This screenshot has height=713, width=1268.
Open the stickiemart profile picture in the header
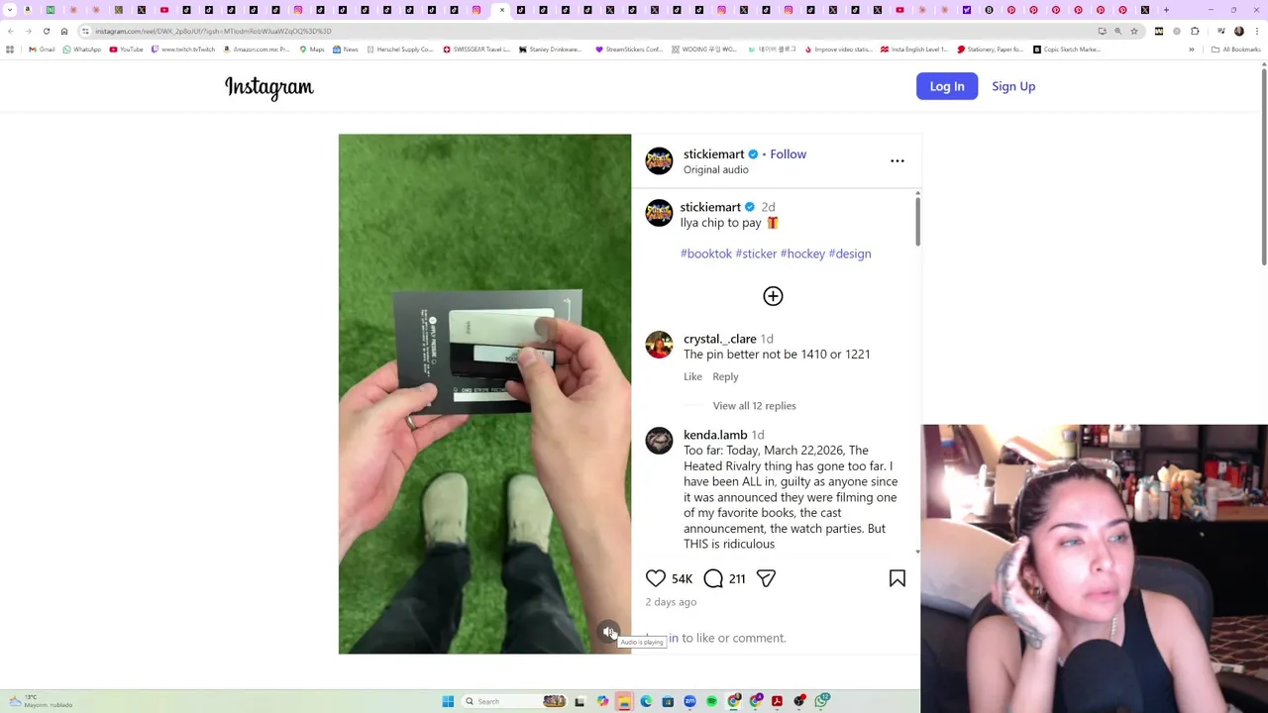pyautogui.click(x=659, y=160)
